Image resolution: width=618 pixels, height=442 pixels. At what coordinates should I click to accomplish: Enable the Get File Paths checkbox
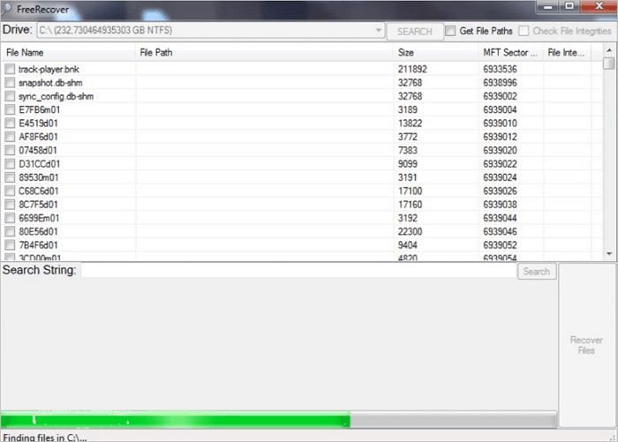[x=450, y=31]
